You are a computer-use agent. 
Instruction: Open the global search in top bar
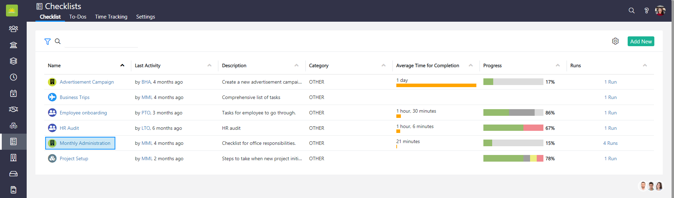632,10
